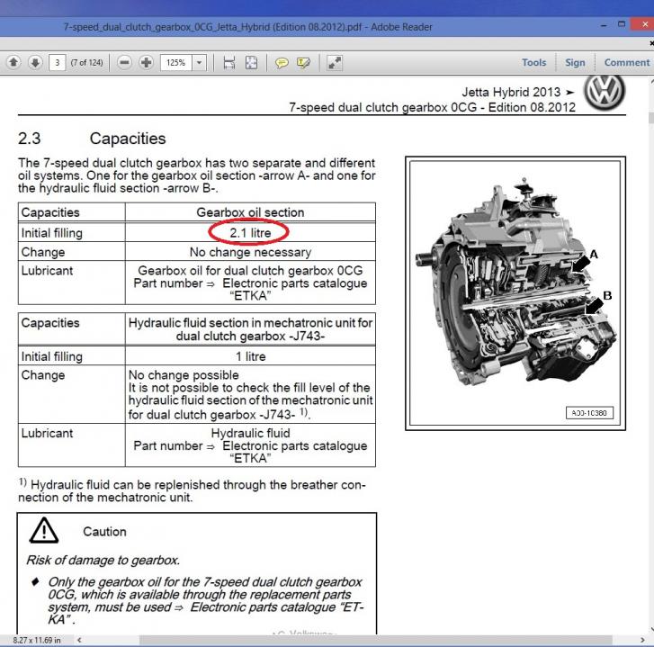Click the A00-10380 figure label
This screenshot has width=654, height=647.
[x=589, y=413]
